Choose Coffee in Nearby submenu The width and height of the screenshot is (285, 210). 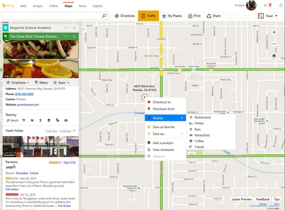211,141
